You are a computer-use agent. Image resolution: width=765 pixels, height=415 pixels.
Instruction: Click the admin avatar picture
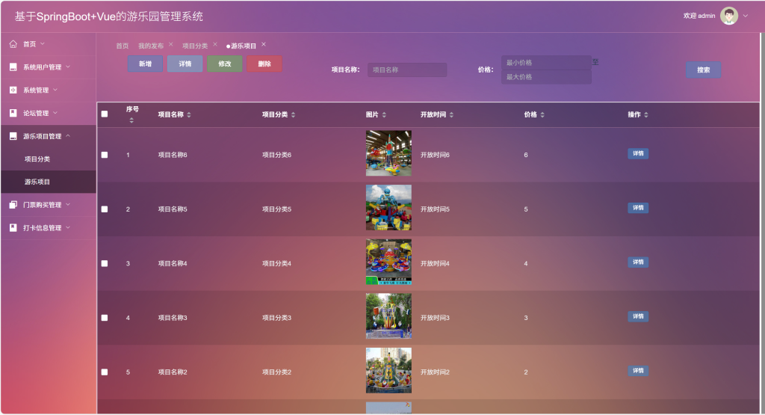tap(729, 16)
